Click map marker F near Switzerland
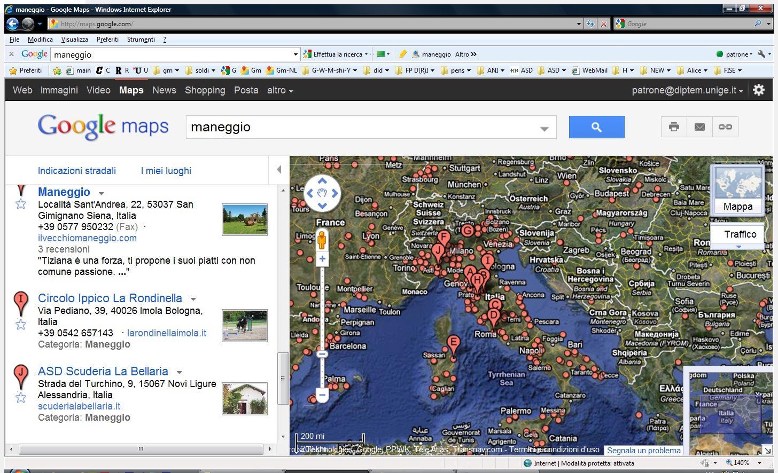The image size is (778, 473). pos(444,240)
